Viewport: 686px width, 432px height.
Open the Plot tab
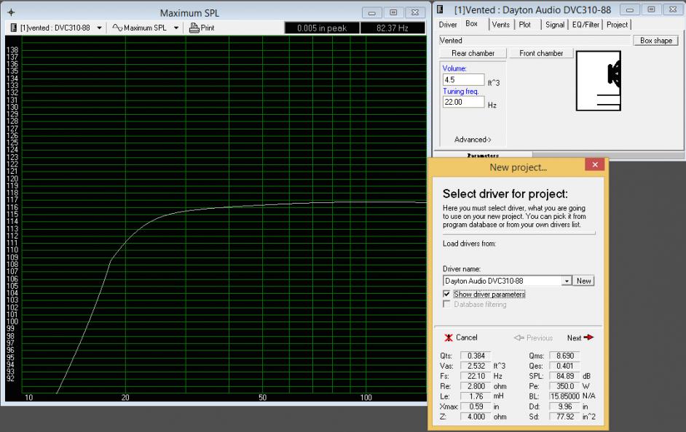[525, 25]
